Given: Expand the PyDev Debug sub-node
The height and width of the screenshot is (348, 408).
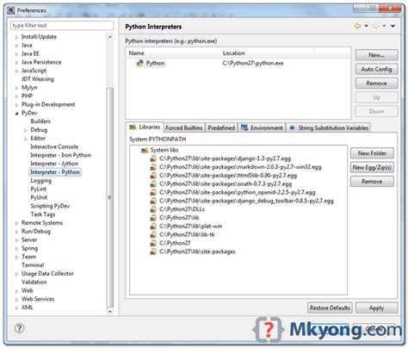Looking at the screenshot, I should (x=26, y=130).
